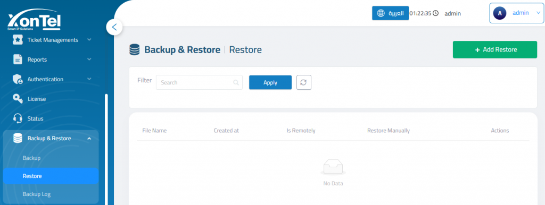The width and height of the screenshot is (545, 205).
Task: Click the Ticket Managements star icon
Action: 18,40
